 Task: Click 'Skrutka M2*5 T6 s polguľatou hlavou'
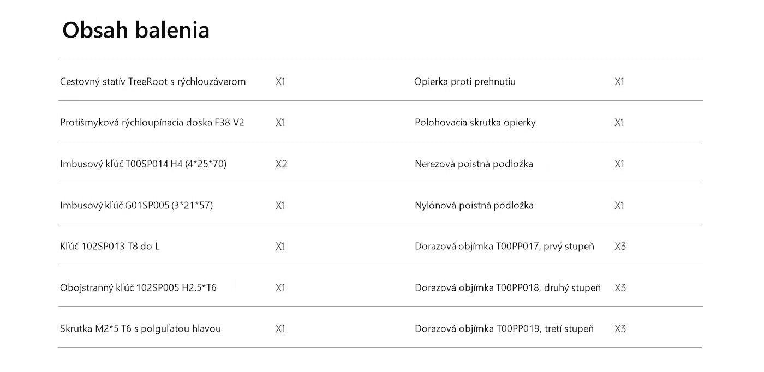coord(140,329)
